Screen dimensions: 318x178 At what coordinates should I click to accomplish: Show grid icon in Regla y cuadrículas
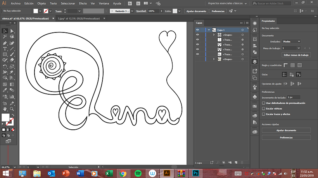[x=292, y=65]
